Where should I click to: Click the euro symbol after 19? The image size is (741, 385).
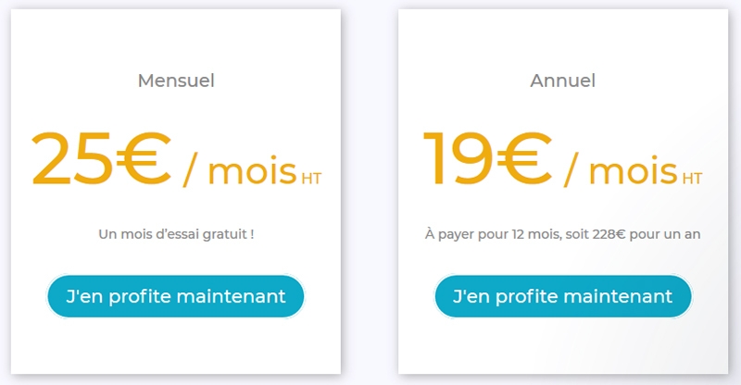point(524,158)
